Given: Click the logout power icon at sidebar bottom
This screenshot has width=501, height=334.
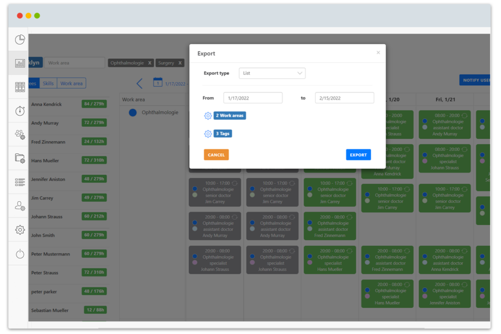Looking at the screenshot, I should [19, 253].
